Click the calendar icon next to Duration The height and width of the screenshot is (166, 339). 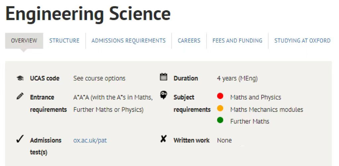click(x=164, y=77)
